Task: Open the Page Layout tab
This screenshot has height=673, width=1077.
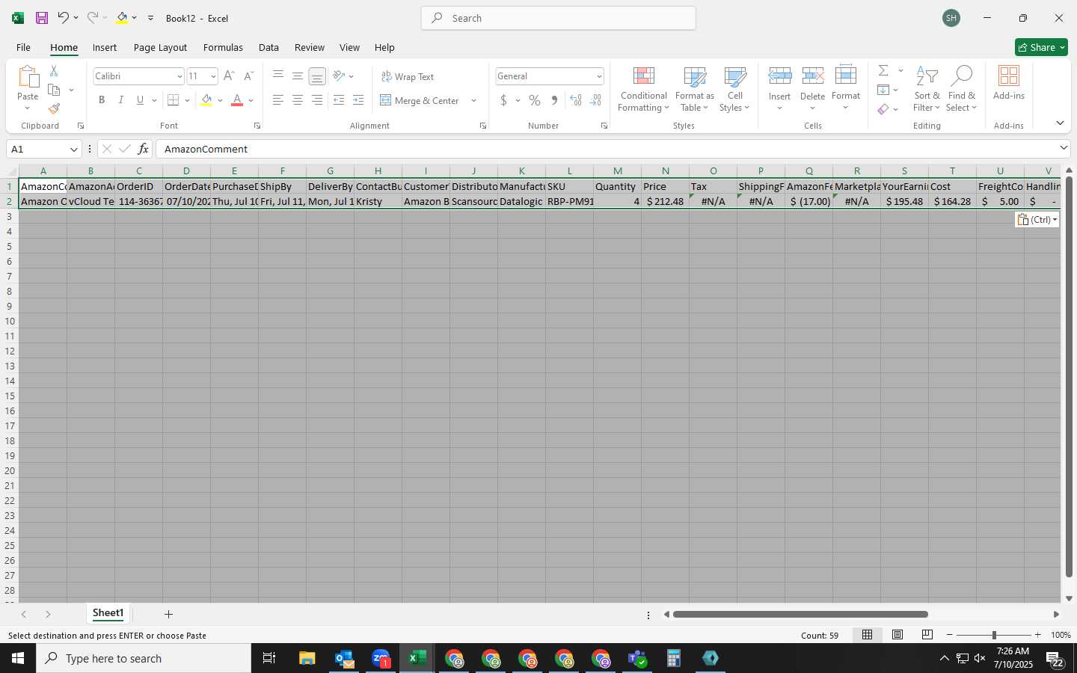Action: tap(160, 47)
